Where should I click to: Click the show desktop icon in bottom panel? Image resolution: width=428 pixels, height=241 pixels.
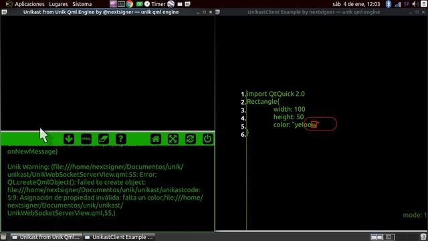coord(3,237)
